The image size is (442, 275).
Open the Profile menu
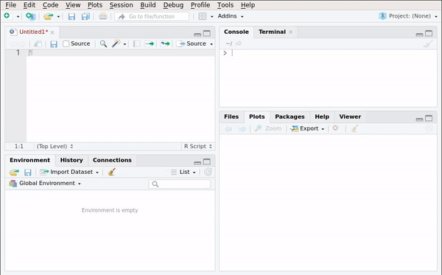click(200, 5)
